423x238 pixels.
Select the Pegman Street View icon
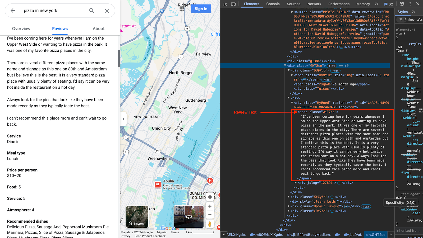coord(210,224)
